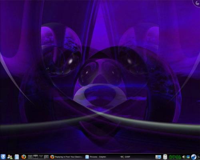Click the GIMP Wilber icon in taskbar
Viewport: 200px width, 160px height.
[122, 157]
